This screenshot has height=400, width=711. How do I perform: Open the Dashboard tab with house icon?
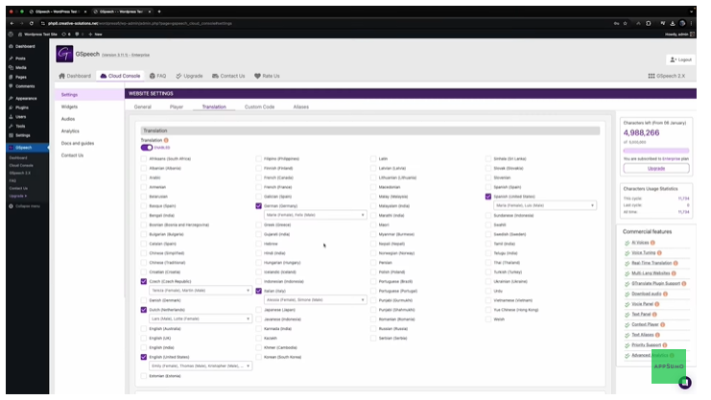coord(75,76)
